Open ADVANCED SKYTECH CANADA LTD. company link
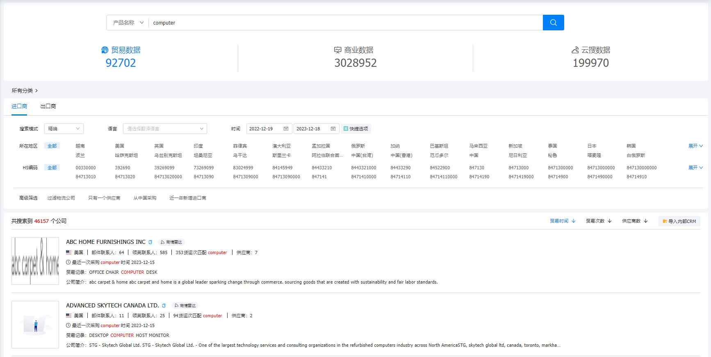Image resolution: width=711 pixels, height=357 pixels. click(x=112, y=305)
